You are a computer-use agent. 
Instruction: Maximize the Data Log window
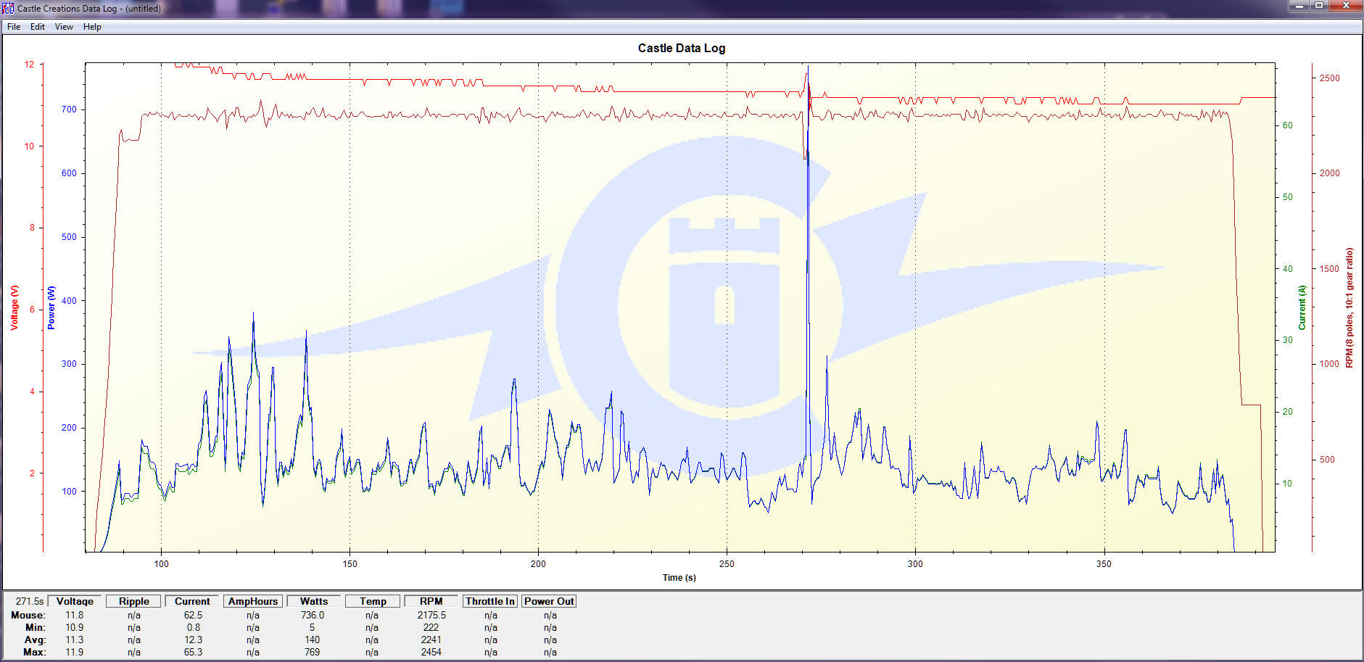pyautogui.click(x=1318, y=6)
